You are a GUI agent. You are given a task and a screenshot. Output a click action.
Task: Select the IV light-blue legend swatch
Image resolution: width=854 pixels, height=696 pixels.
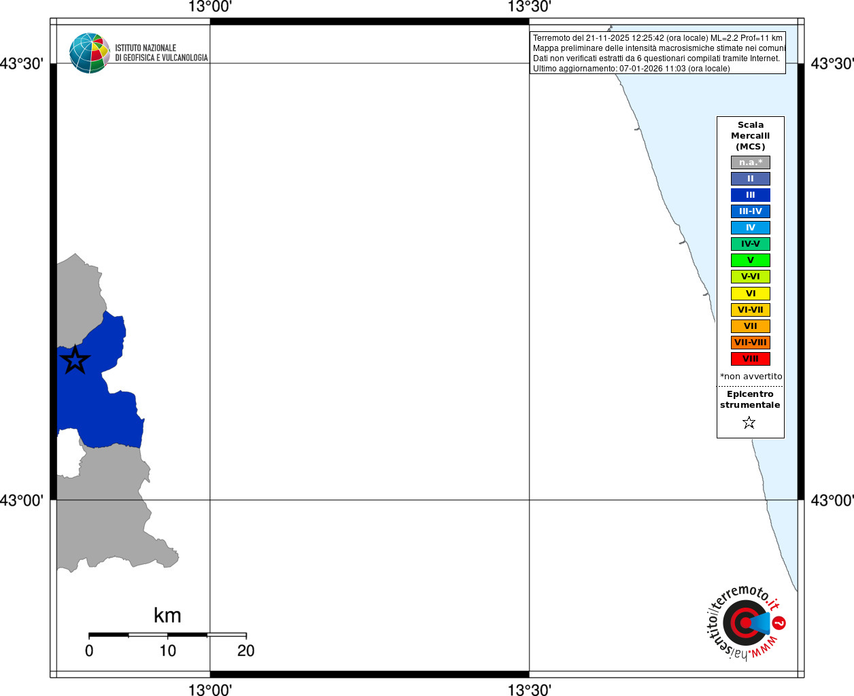coord(751,228)
